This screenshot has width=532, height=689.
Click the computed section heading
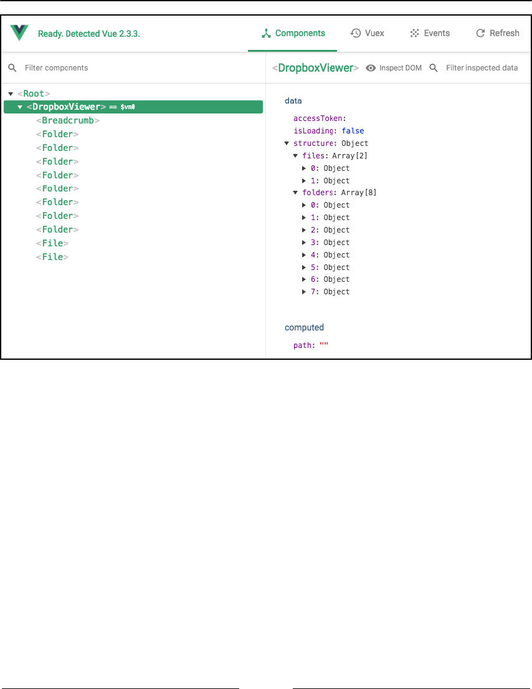(304, 327)
